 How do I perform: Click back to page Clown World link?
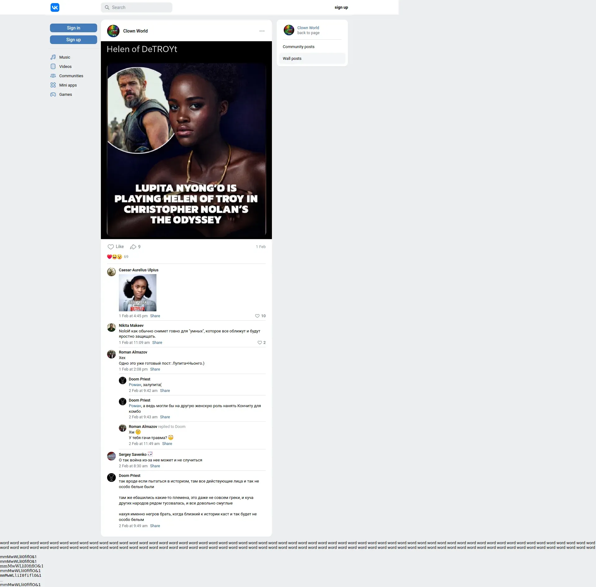point(308,33)
